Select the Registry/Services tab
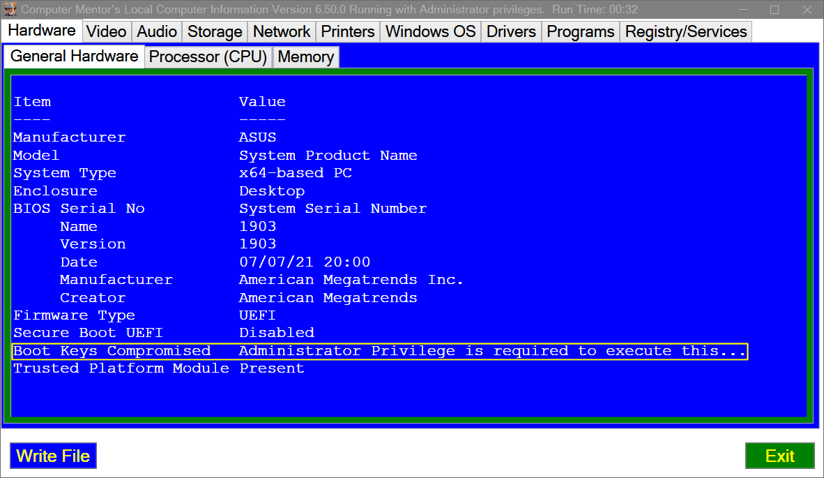This screenshot has width=824, height=478. click(x=685, y=32)
